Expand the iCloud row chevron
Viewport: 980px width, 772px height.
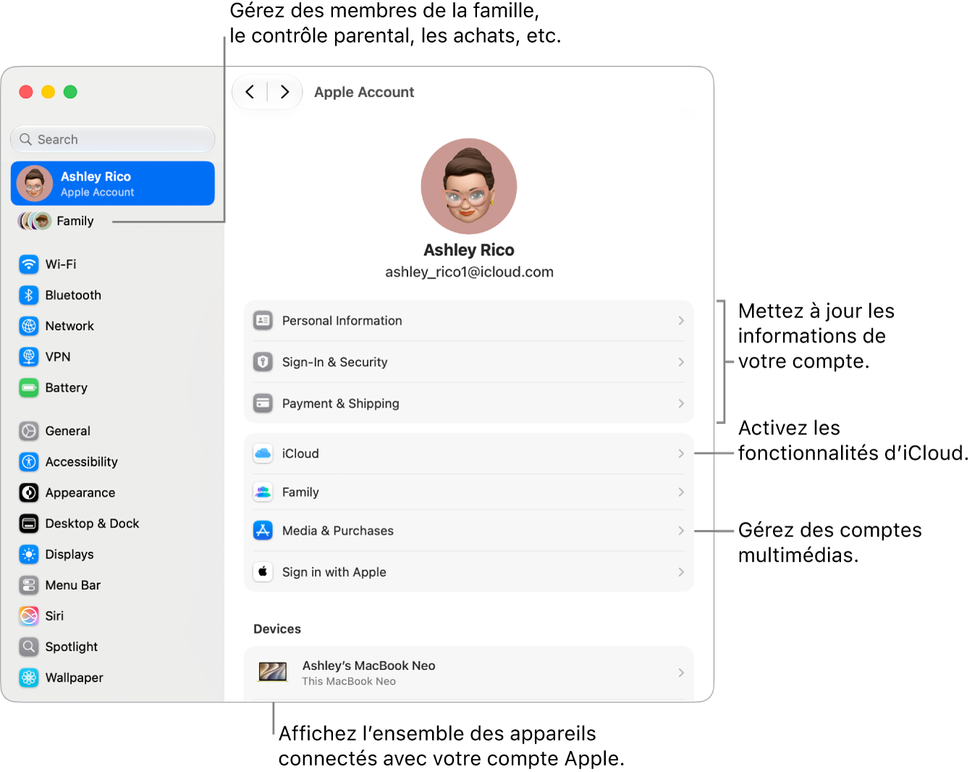(x=681, y=454)
